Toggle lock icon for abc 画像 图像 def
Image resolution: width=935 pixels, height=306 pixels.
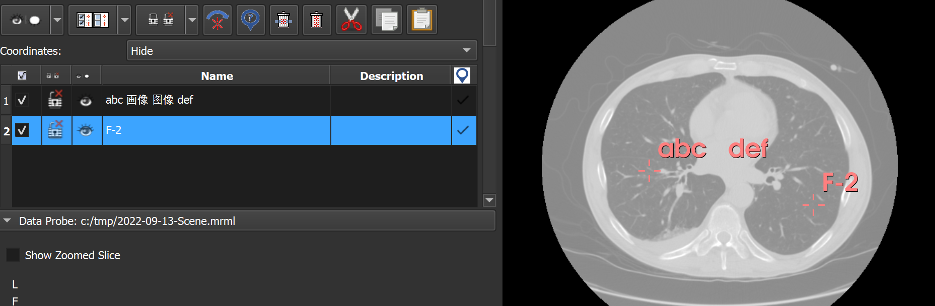click(55, 99)
